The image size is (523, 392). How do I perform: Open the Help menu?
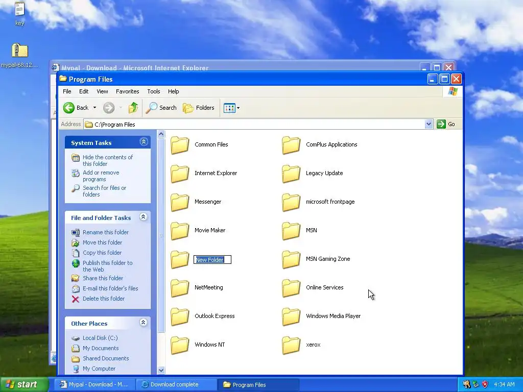pos(174,91)
